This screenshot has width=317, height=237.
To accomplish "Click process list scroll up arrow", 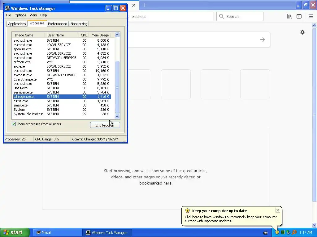I will 117,35.
